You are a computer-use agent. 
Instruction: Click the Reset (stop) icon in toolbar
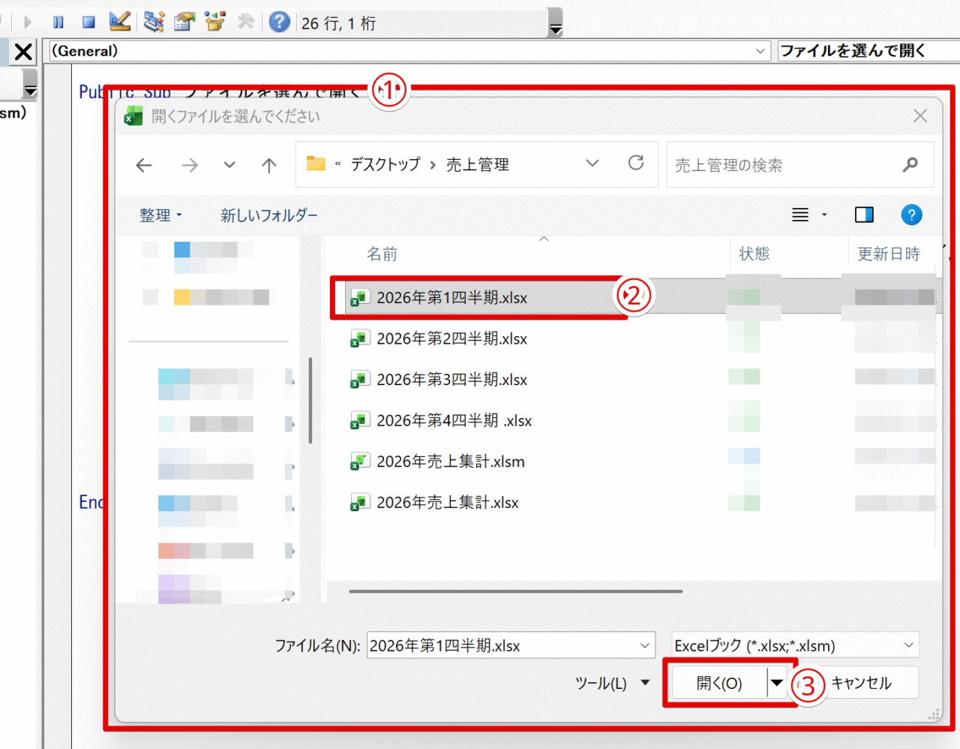pyautogui.click(x=88, y=23)
